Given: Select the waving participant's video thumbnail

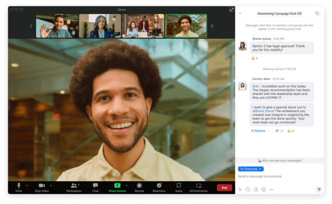Looking at the screenshot, I should [x=56, y=26].
